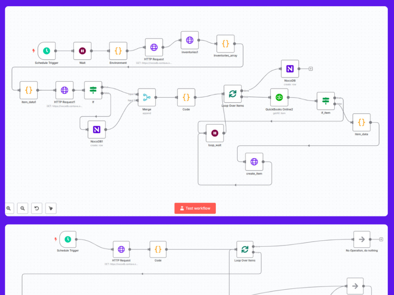Select the NocoDB create row node

290,69
